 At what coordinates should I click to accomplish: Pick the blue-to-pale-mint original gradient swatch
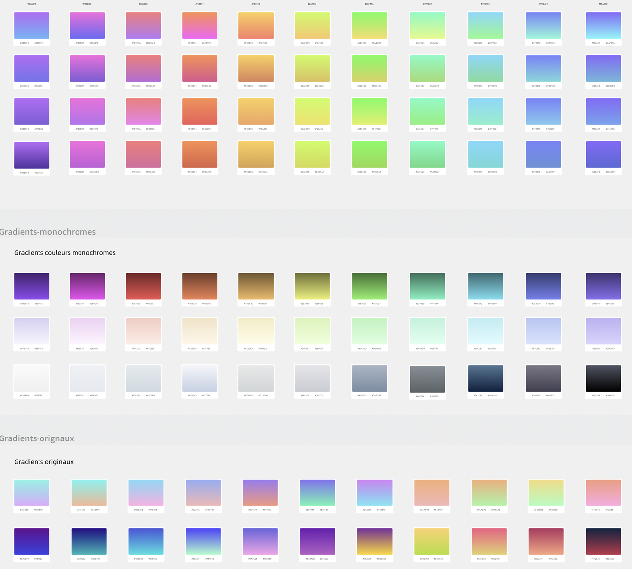coord(203,541)
